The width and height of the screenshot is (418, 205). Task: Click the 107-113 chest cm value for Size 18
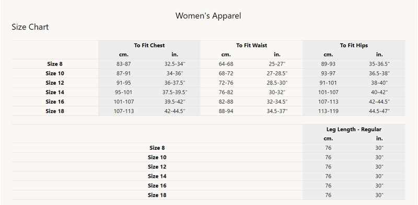pos(124,111)
